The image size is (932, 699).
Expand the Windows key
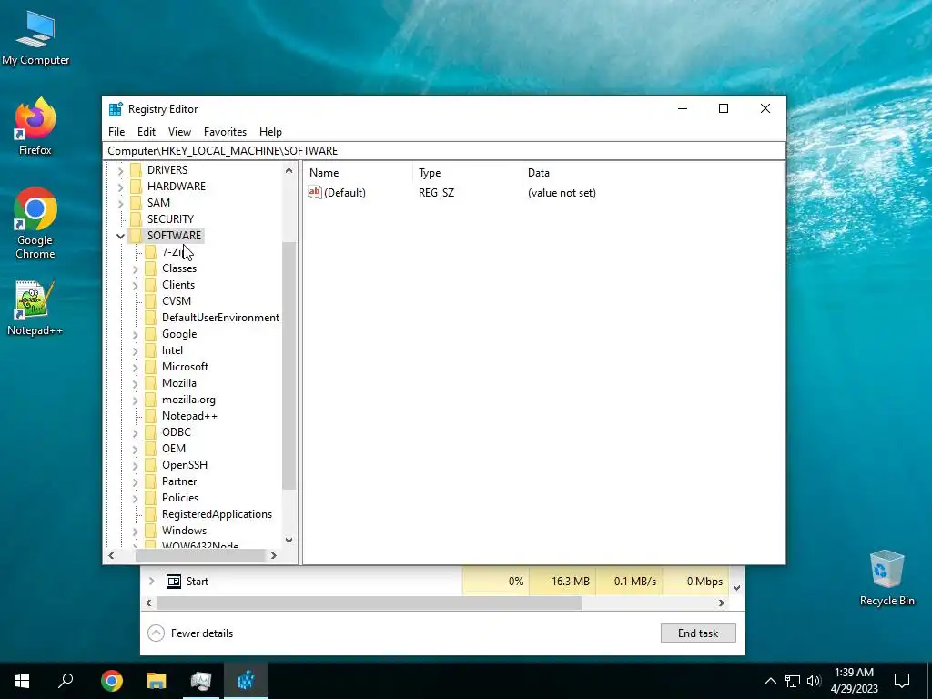135,532
